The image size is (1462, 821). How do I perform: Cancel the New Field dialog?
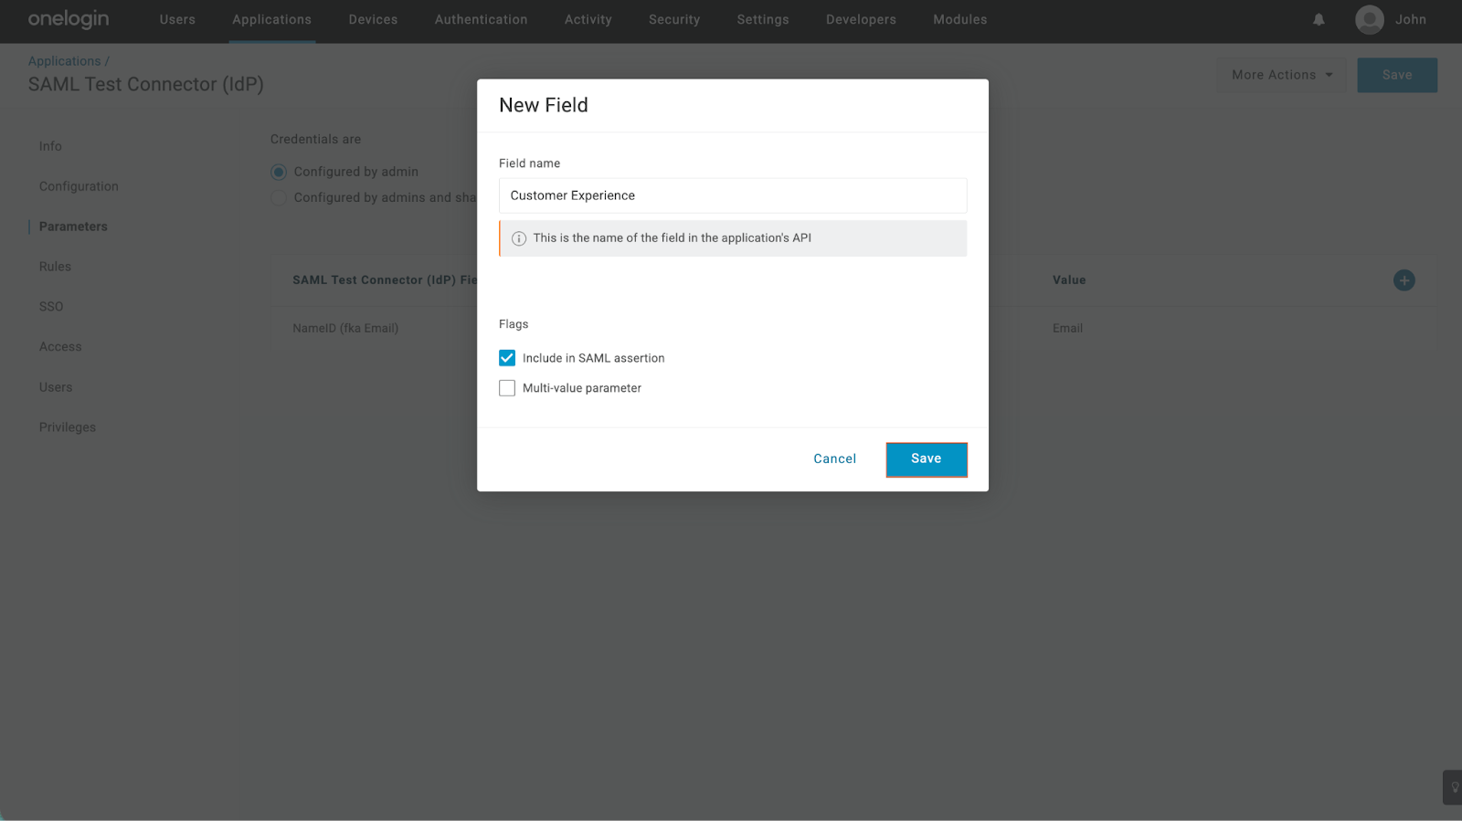834,459
